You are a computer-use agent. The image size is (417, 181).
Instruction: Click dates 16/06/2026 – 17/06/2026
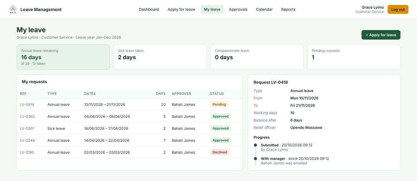click(x=106, y=129)
